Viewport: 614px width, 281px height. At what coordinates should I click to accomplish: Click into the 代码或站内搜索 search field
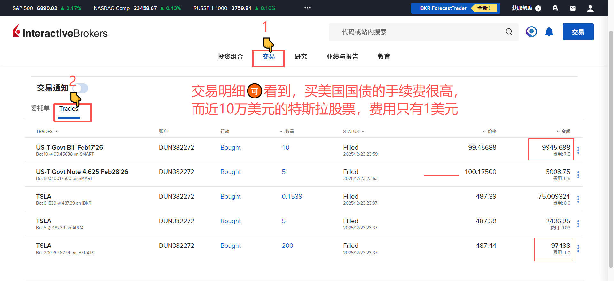[x=416, y=32]
